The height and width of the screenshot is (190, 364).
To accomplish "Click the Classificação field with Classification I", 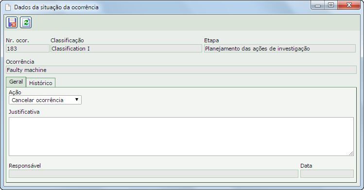I will coord(126,49).
